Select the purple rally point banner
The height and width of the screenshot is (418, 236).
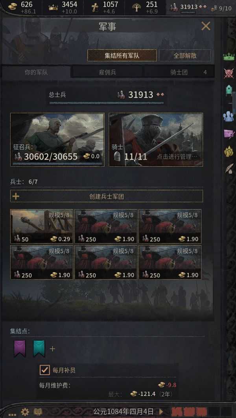click(20, 348)
